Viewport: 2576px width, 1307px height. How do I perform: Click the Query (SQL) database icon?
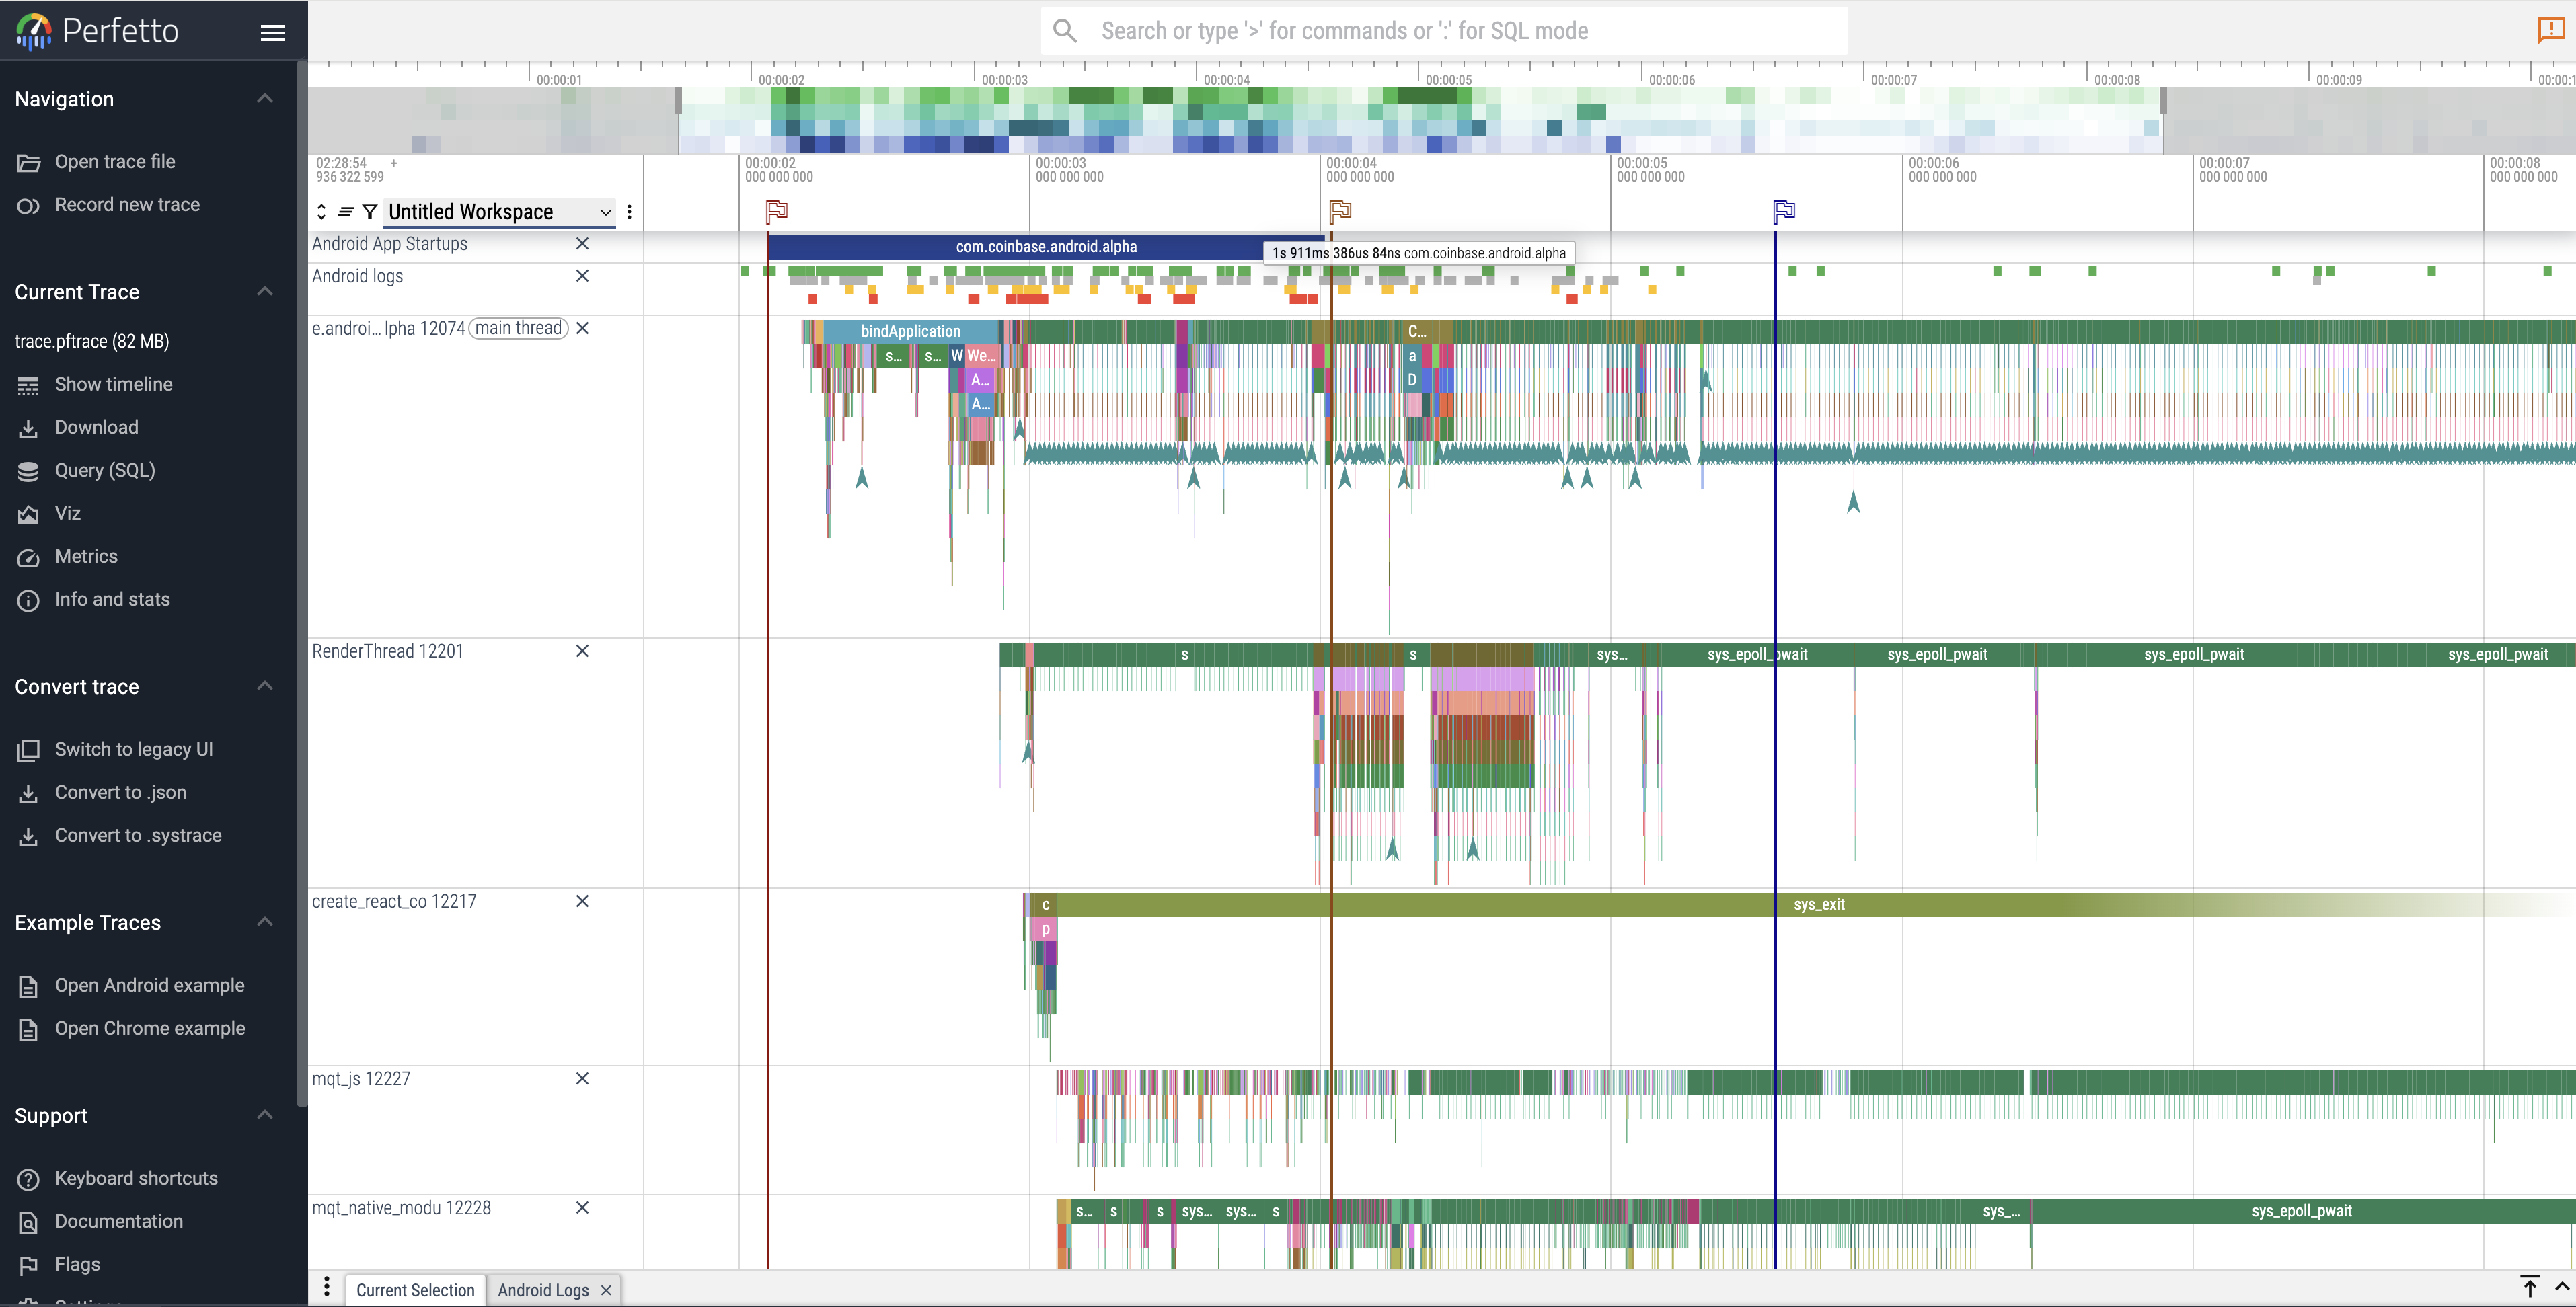pos(28,472)
